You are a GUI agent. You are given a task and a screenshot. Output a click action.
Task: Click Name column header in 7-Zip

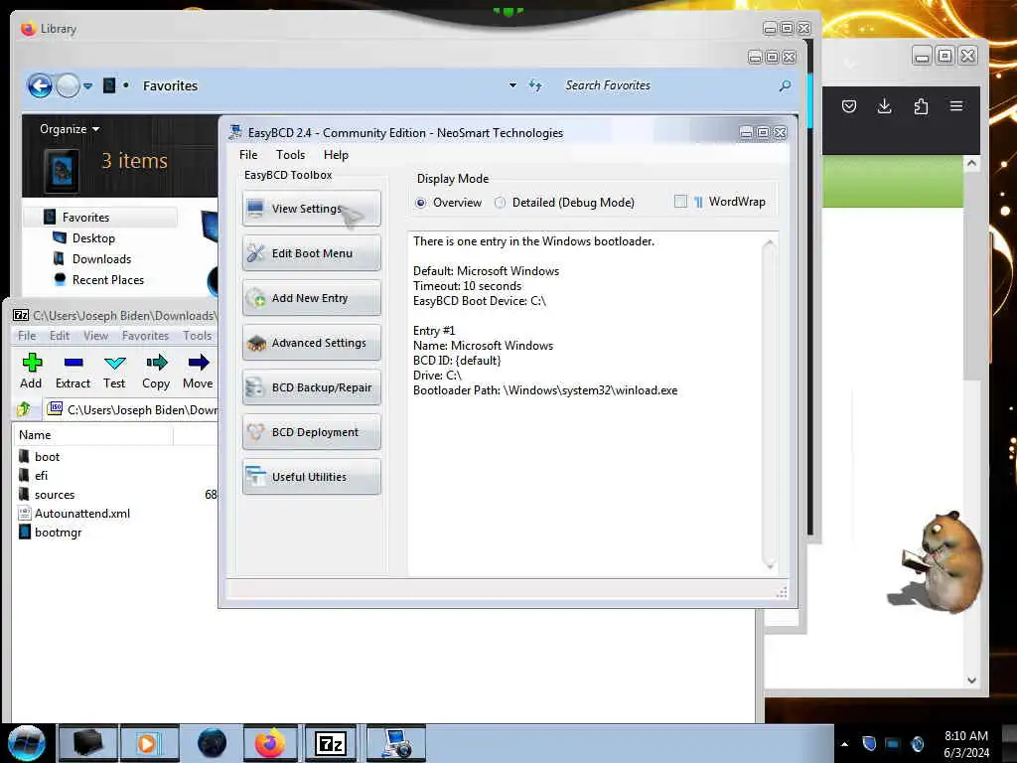coord(93,435)
